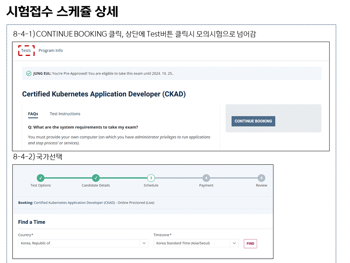Click the pre-approved green check icon

click(29, 73)
